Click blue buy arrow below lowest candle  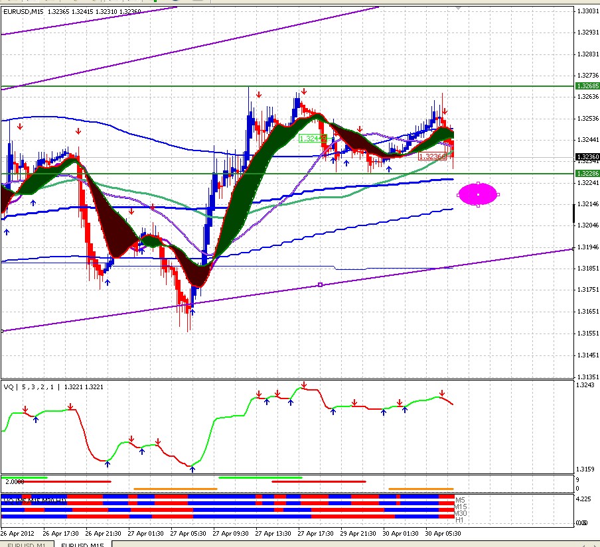coord(192,312)
